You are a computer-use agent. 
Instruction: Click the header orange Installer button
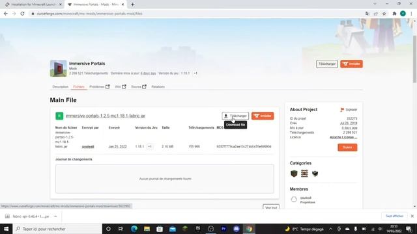tap(351, 64)
